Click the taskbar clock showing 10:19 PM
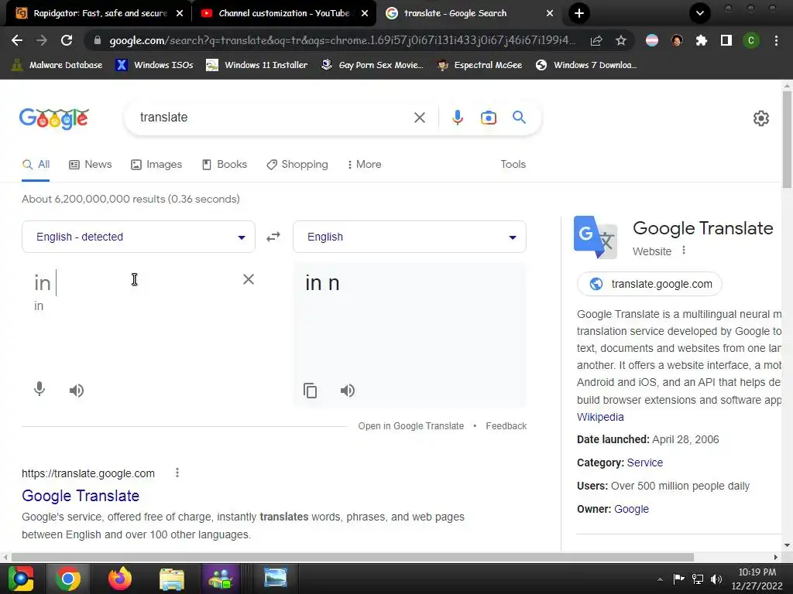 point(757,579)
